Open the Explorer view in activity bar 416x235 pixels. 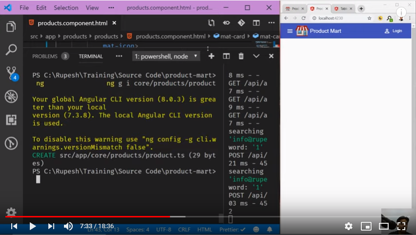point(11,27)
